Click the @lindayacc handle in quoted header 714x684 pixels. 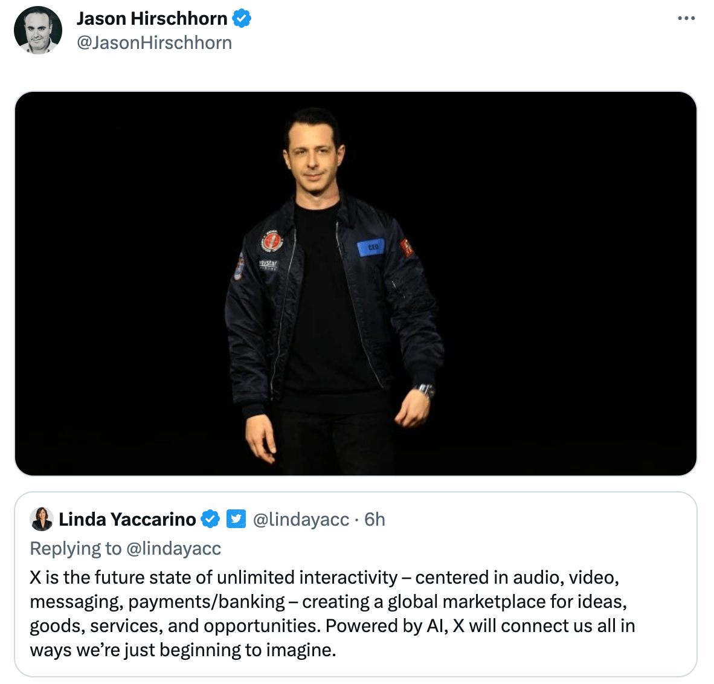click(x=301, y=519)
